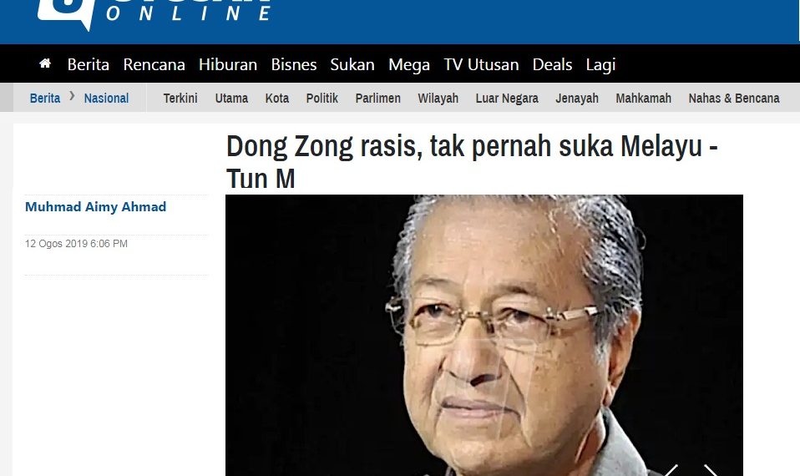Switch to the Terkini tab
The height and width of the screenshot is (476, 800).
tap(180, 98)
